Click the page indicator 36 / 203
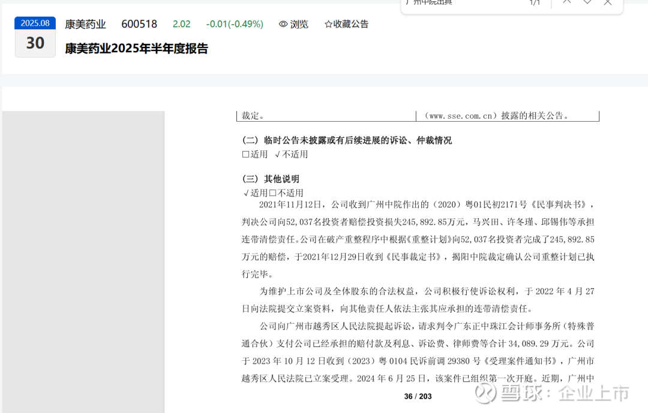This screenshot has height=413, width=648. point(418,396)
